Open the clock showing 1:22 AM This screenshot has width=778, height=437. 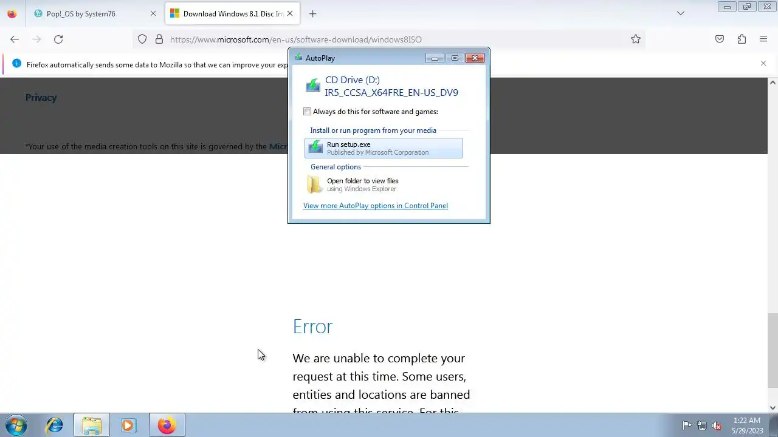point(747,425)
